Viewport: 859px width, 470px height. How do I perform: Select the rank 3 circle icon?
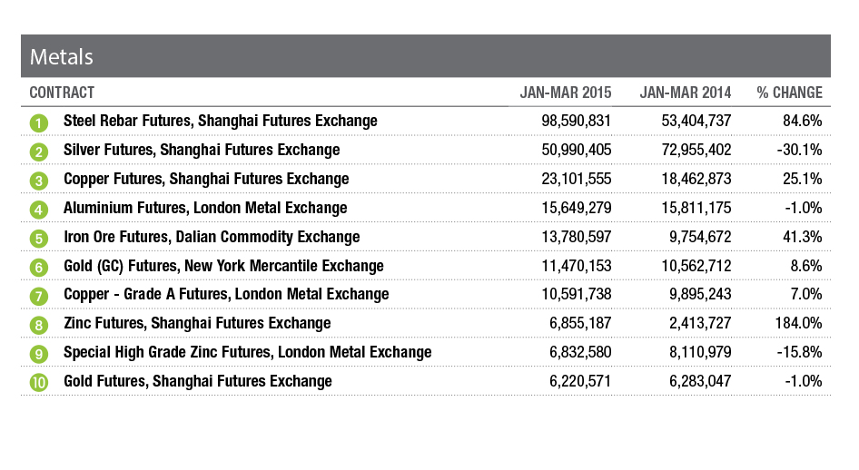coord(38,181)
